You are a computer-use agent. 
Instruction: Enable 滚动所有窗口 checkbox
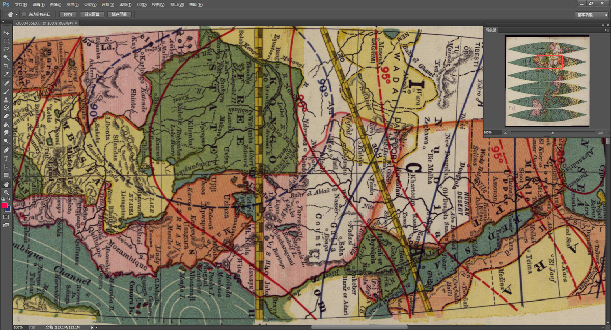click(x=24, y=14)
